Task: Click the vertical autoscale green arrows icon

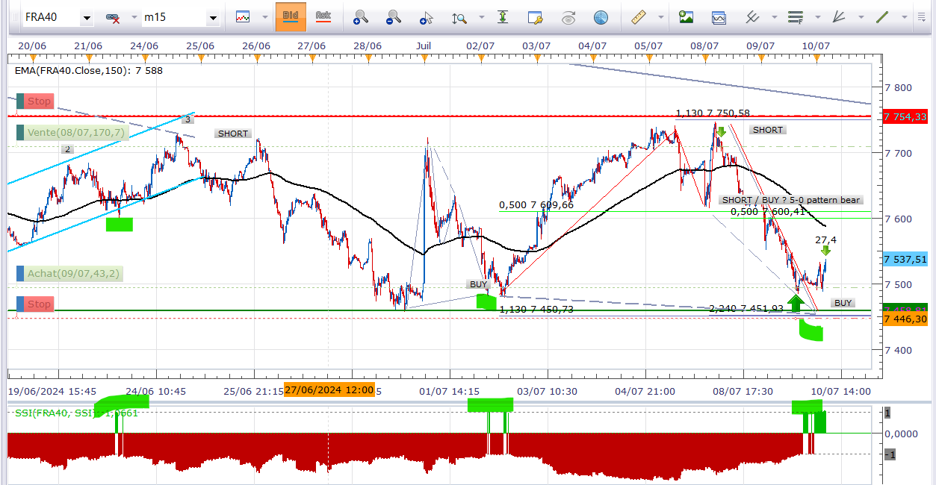Action: 503,16
